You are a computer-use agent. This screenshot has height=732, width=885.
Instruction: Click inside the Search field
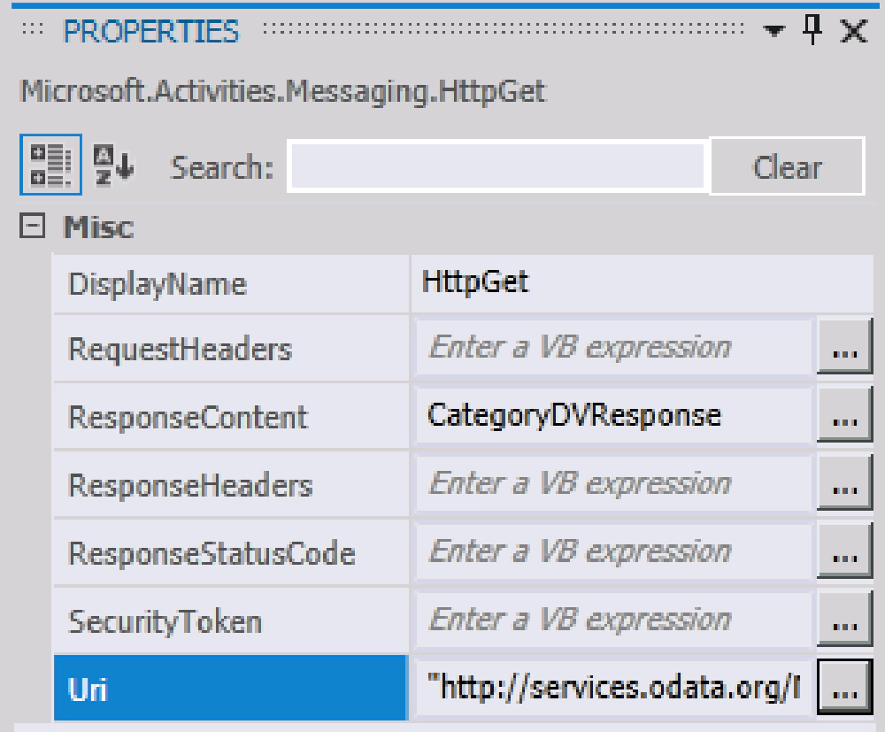(496, 166)
